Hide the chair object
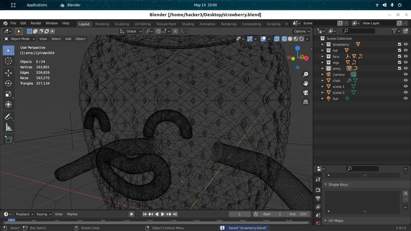 [406, 80]
